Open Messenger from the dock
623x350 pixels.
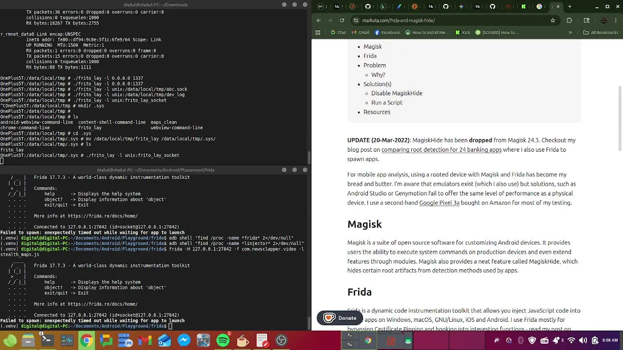click(184, 340)
